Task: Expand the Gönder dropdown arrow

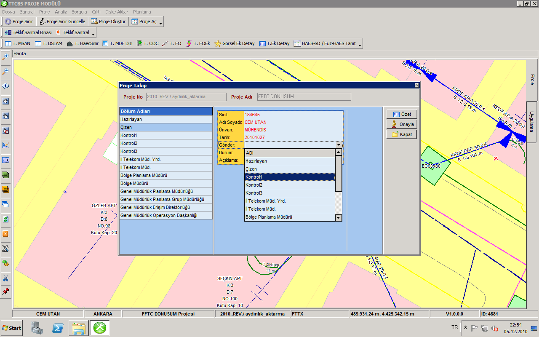Action: pyautogui.click(x=339, y=145)
